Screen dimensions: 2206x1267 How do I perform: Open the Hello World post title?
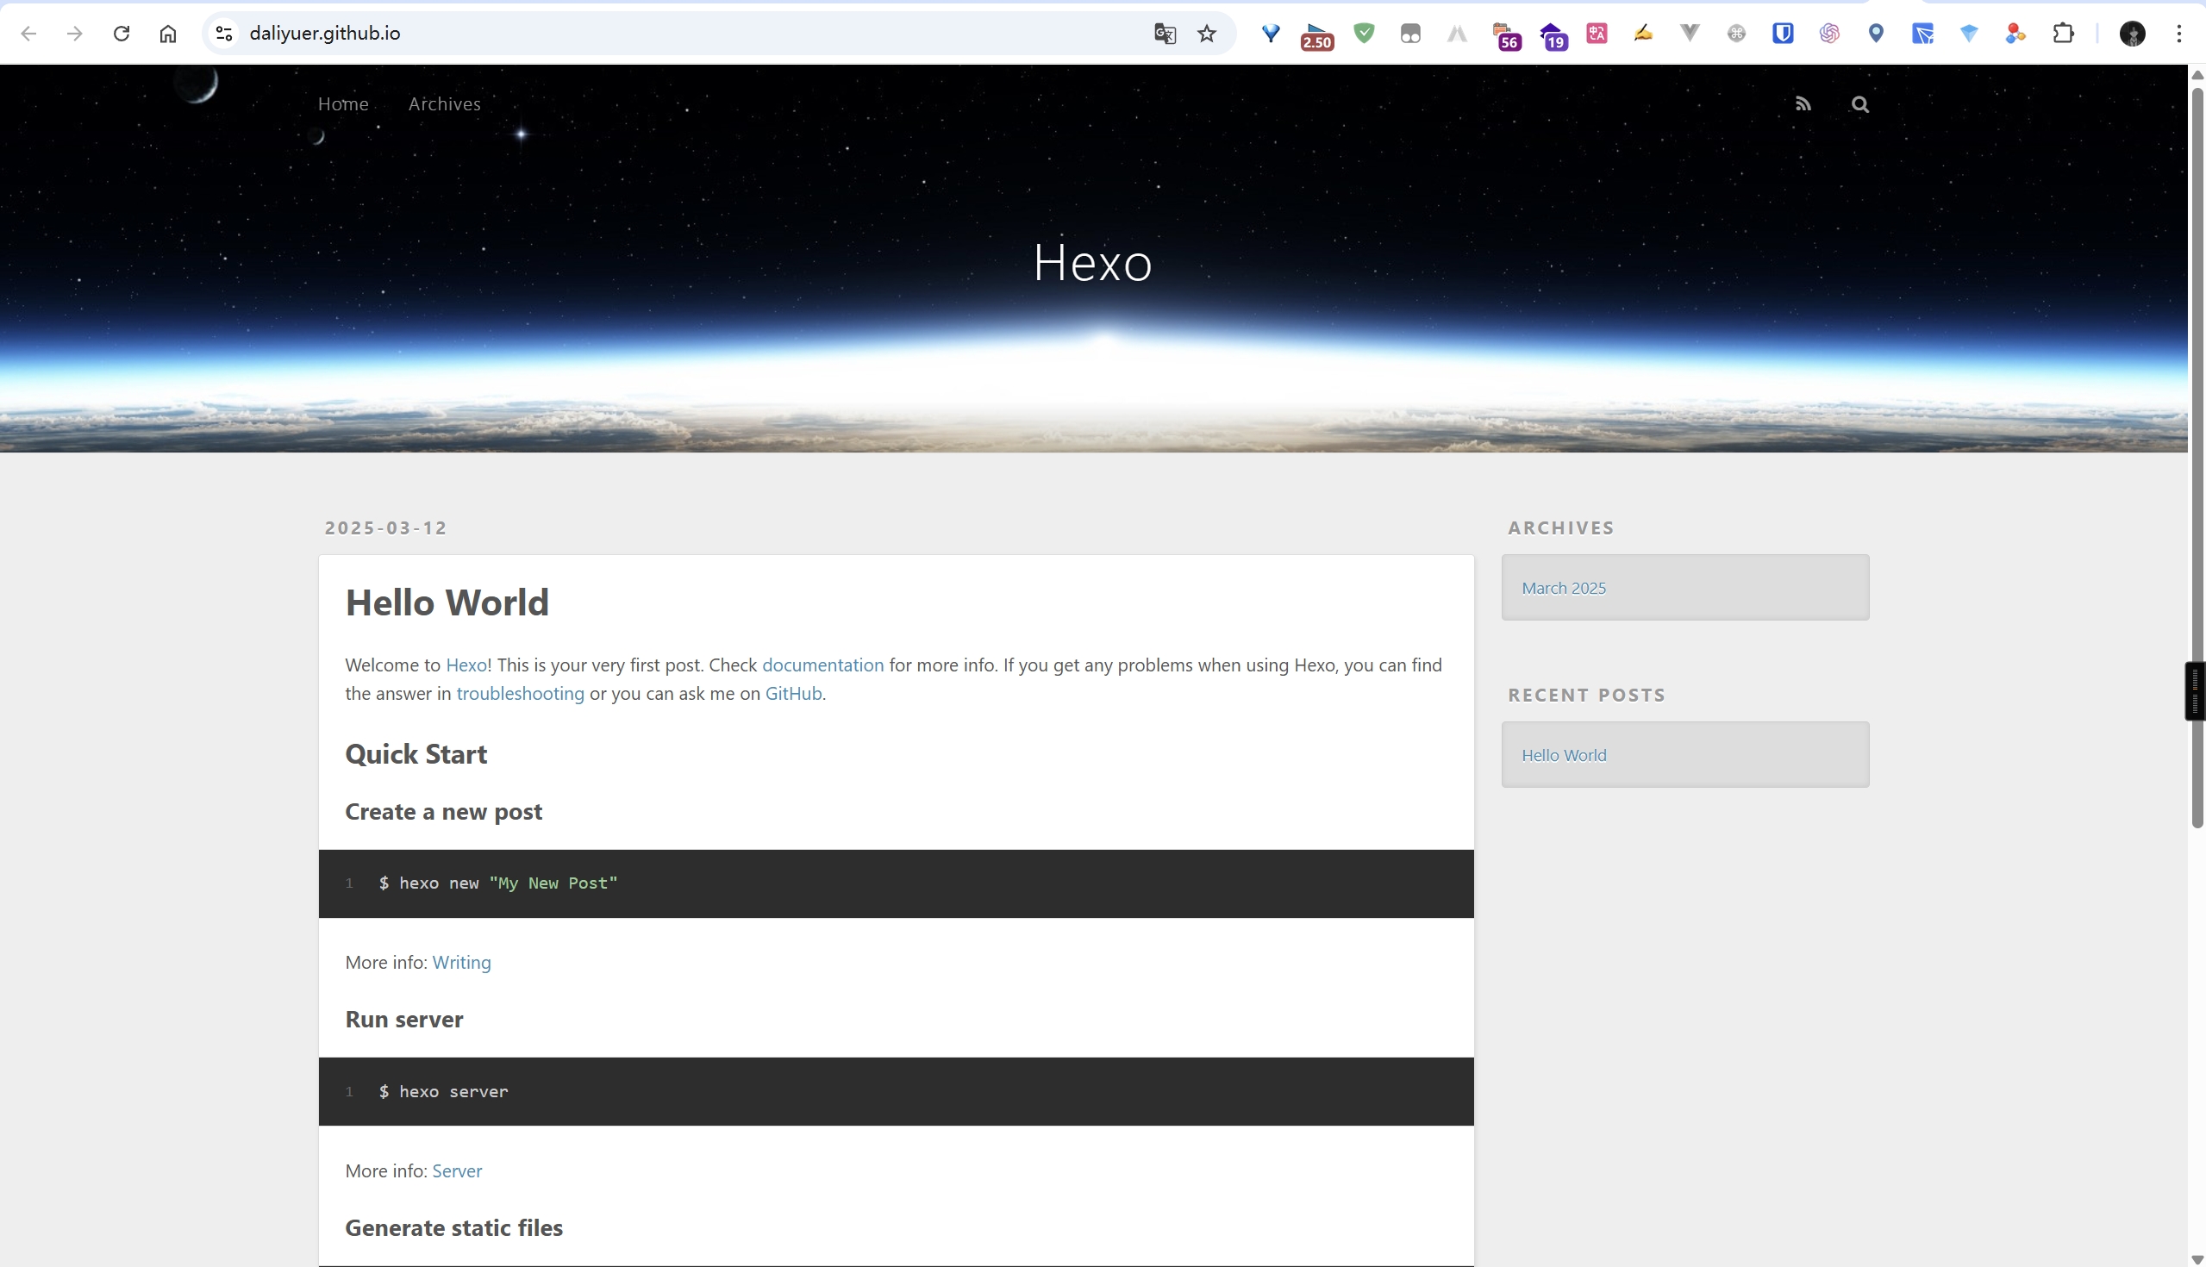447,602
